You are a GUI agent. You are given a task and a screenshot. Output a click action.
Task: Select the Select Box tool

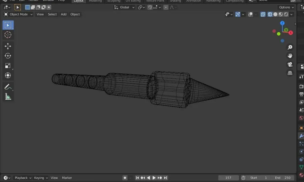click(x=8, y=25)
